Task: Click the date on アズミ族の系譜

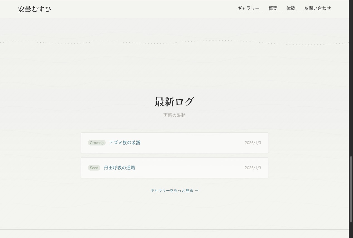Action: (253, 142)
